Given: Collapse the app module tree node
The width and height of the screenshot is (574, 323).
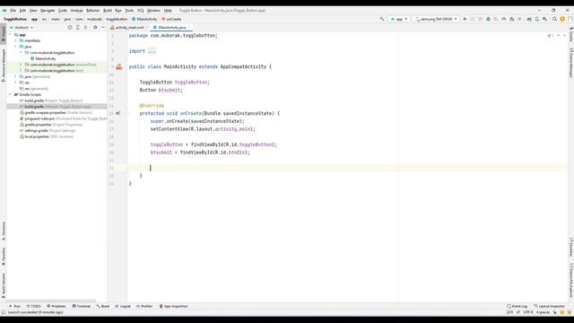Looking at the screenshot, I should pyautogui.click(x=10, y=35).
